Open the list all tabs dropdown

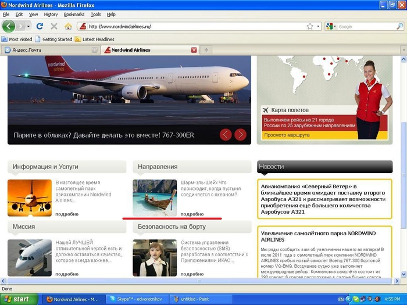click(x=404, y=50)
